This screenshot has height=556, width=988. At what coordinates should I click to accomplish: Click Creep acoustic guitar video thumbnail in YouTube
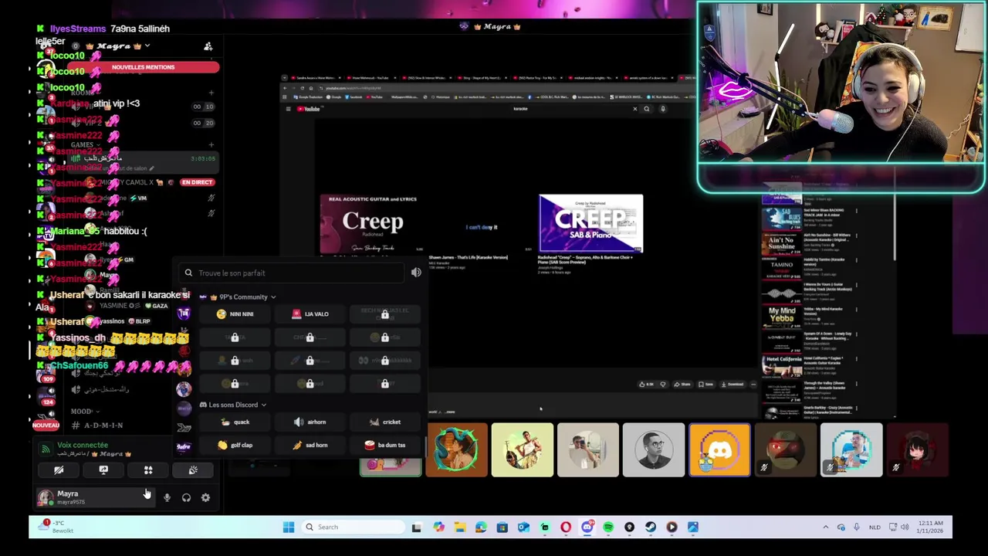coord(373,223)
